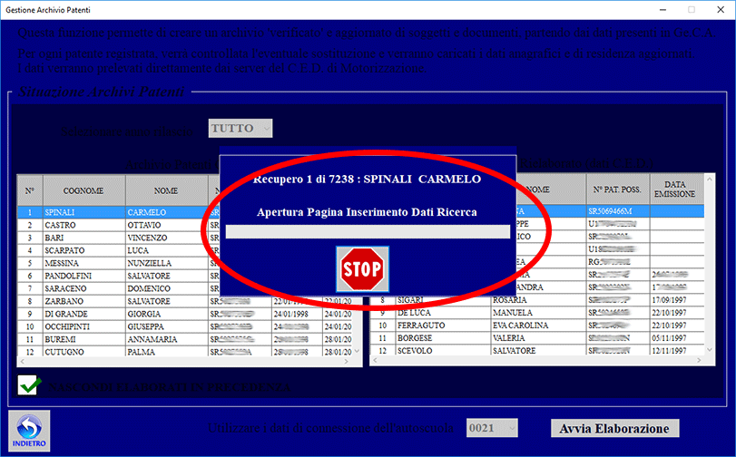The image size is (736, 457).
Task: Select the DE LUCA row in right table
Action: tap(537, 312)
